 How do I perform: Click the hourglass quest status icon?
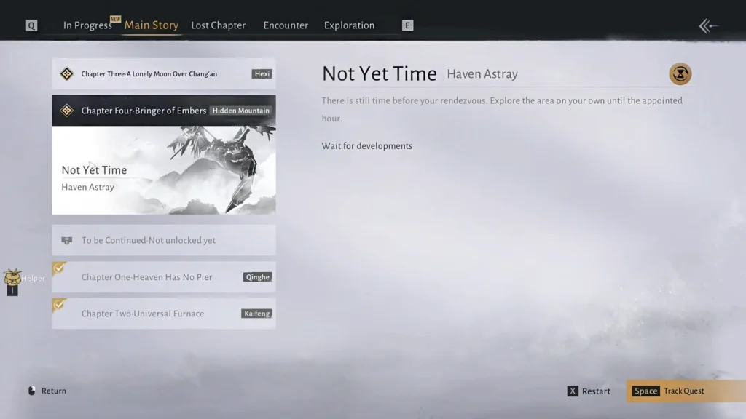pyautogui.click(x=680, y=73)
